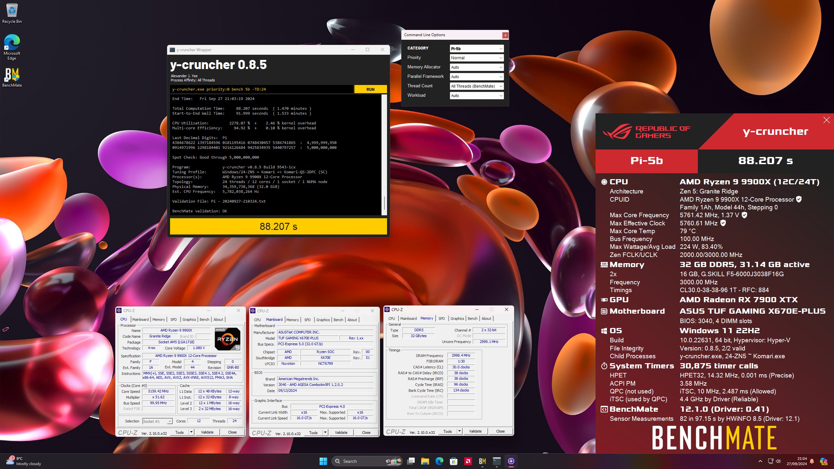Screen dimensions: 834x469
Task: Click the System Timers stopwatch icon
Action: pos(604,366)
